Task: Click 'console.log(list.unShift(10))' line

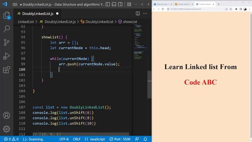Action: (64, 123)
